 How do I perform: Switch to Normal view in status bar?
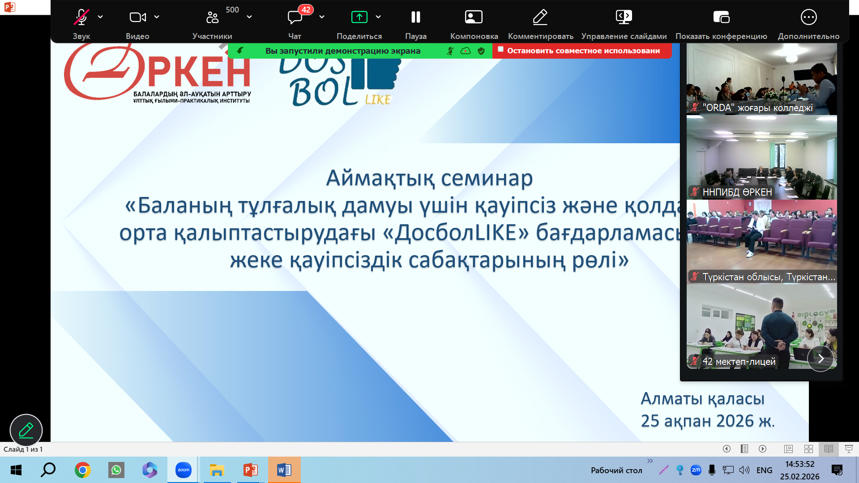[788, 449]
